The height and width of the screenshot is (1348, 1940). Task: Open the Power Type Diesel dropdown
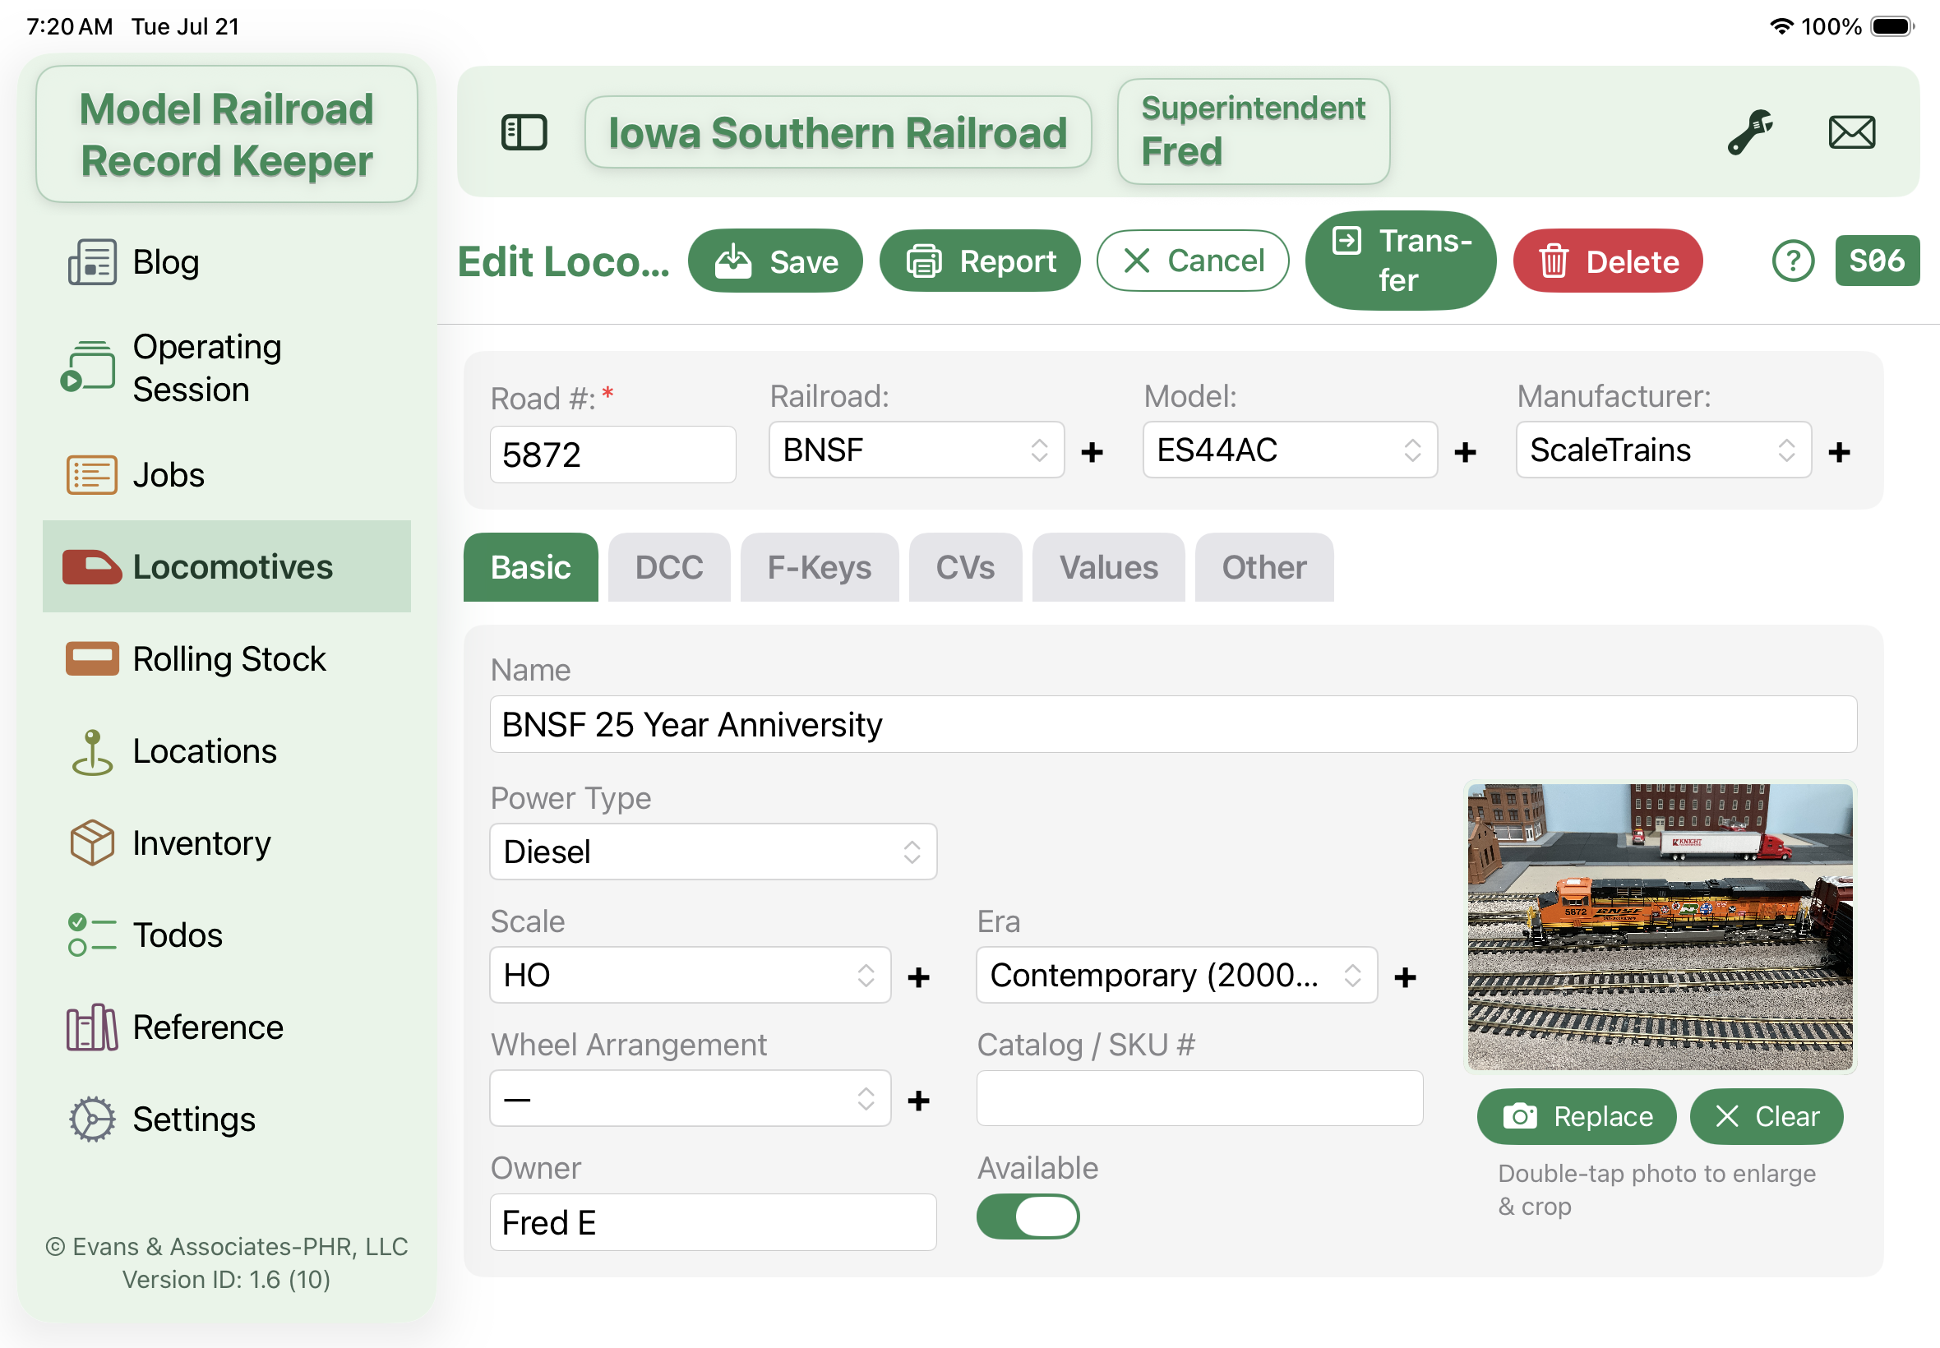(713, 852)
